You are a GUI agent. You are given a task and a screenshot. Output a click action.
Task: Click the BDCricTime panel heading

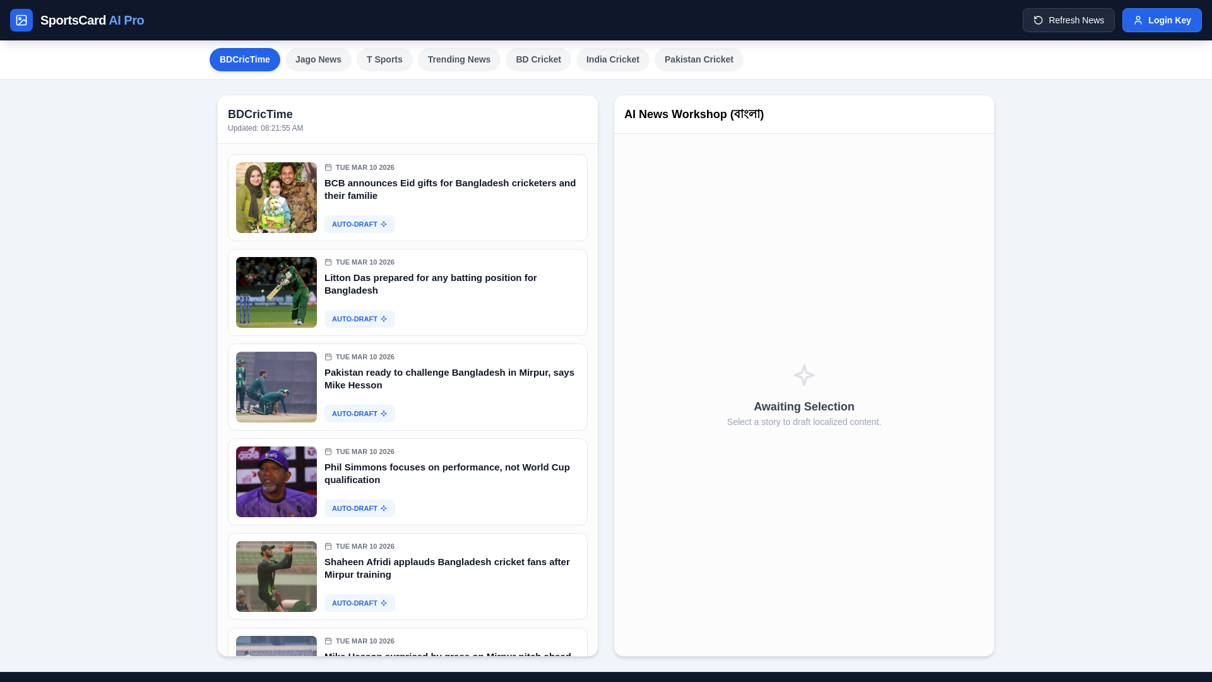260,114
